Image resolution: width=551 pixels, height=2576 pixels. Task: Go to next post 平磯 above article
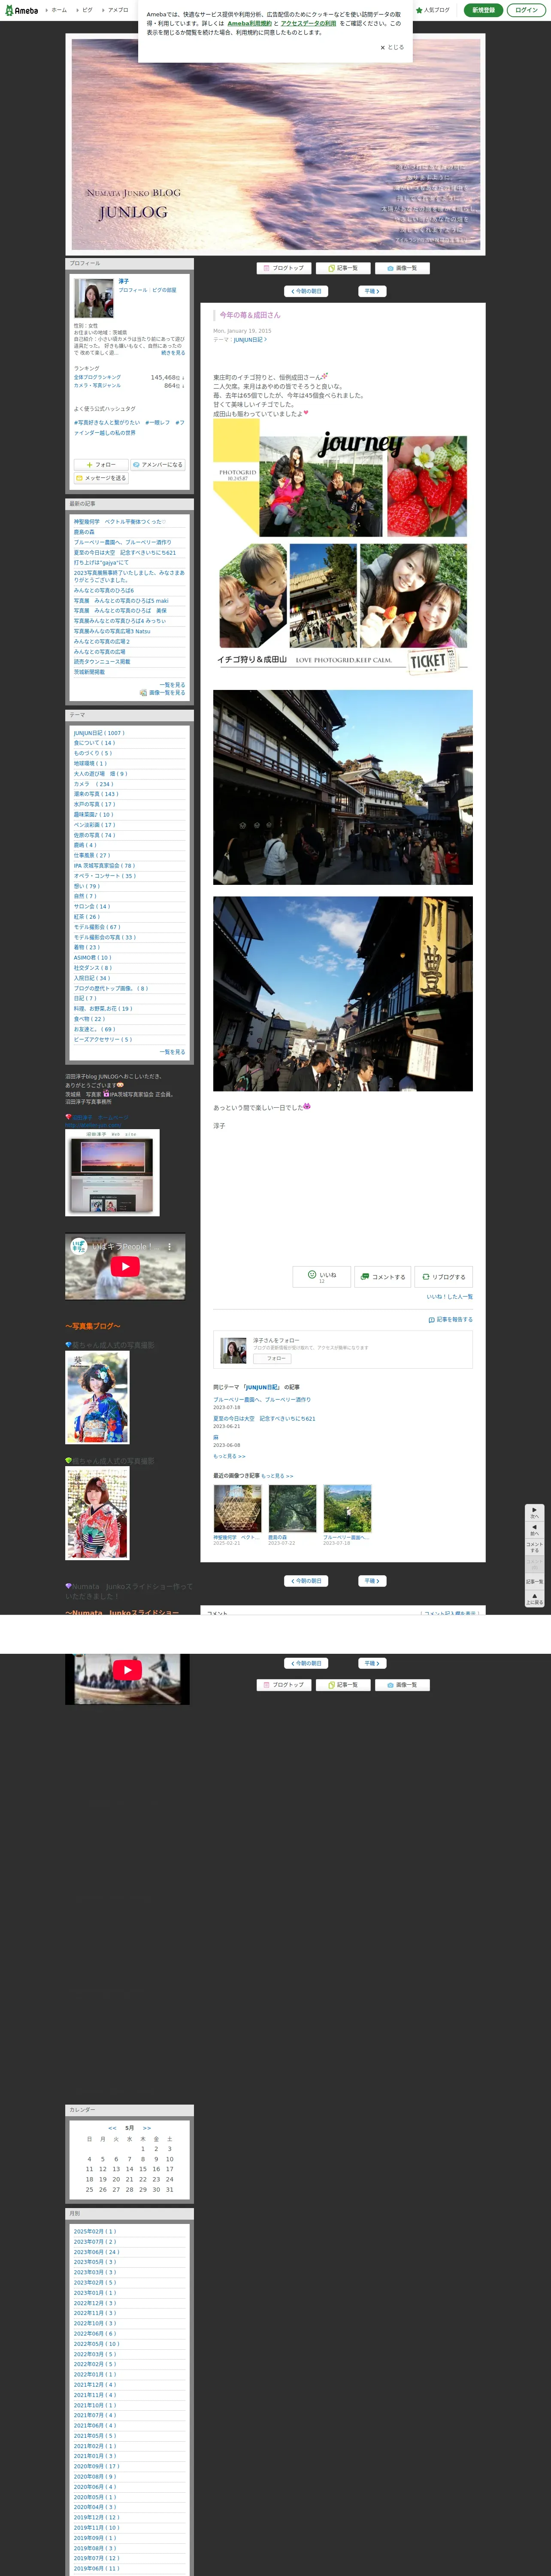(372, 292)
